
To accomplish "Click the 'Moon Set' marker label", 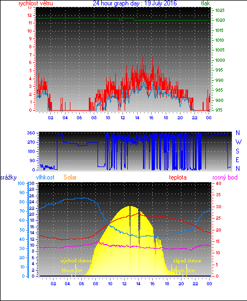I will (x=72, y=271).
